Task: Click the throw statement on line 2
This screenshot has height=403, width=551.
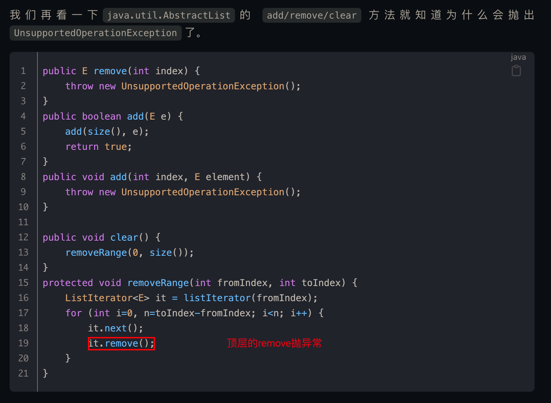Action: coord(183,86)
